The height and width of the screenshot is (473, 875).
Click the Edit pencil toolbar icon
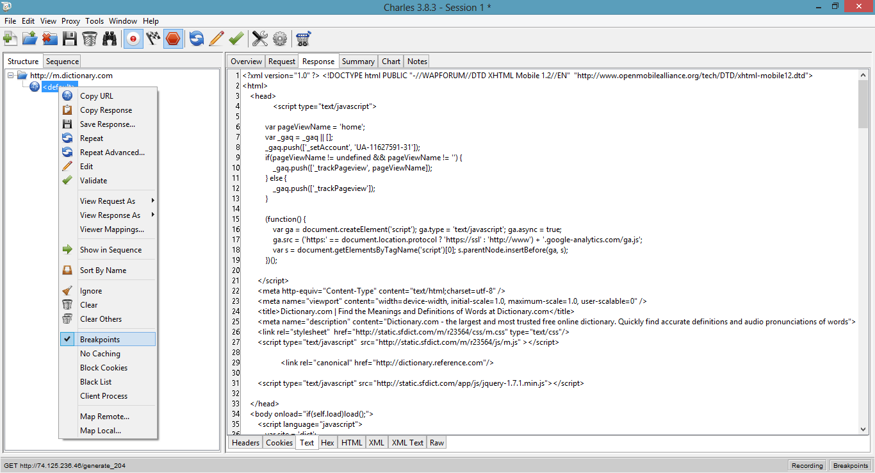(217, 38)
